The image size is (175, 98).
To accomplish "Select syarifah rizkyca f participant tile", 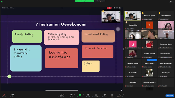I will coord(150,54).
